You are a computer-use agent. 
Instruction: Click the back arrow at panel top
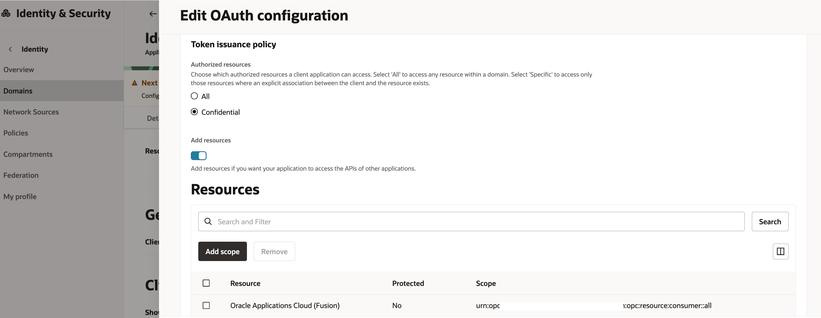(153, 14)
